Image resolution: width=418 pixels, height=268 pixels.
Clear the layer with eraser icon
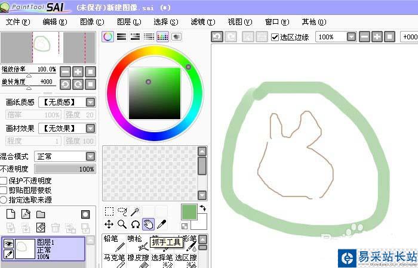[x=41, y=228]
